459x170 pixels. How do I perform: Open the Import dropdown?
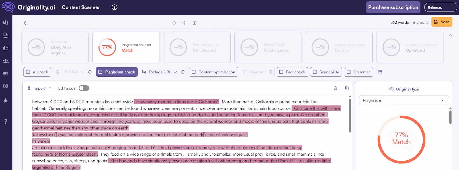point(39,88)
